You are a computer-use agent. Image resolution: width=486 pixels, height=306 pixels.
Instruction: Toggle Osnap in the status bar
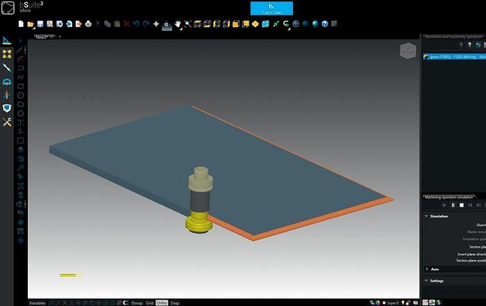pos(137,303)
